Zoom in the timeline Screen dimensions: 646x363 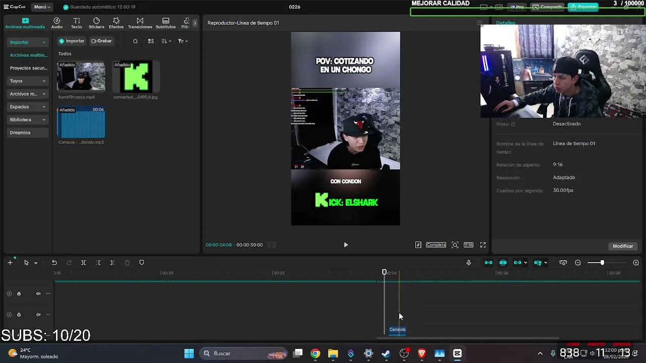click(x=636, y=263)
